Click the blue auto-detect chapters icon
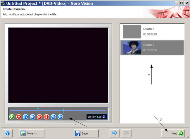This screenshot has width=190, height=139. (53, 117)
